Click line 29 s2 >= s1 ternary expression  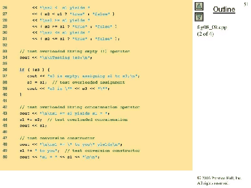[75, 27]
